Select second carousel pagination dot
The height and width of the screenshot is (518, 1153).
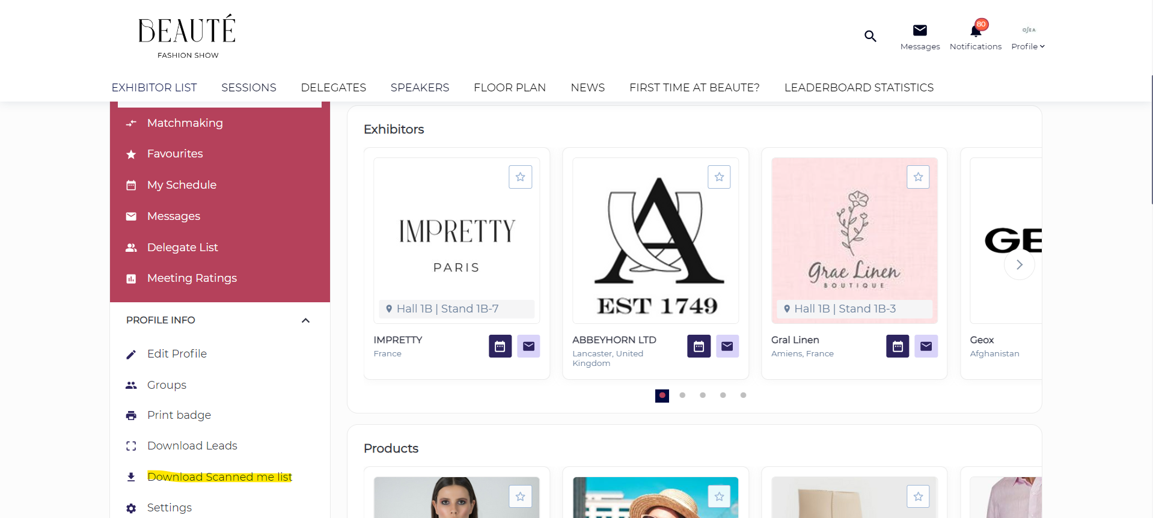point(682,395)
